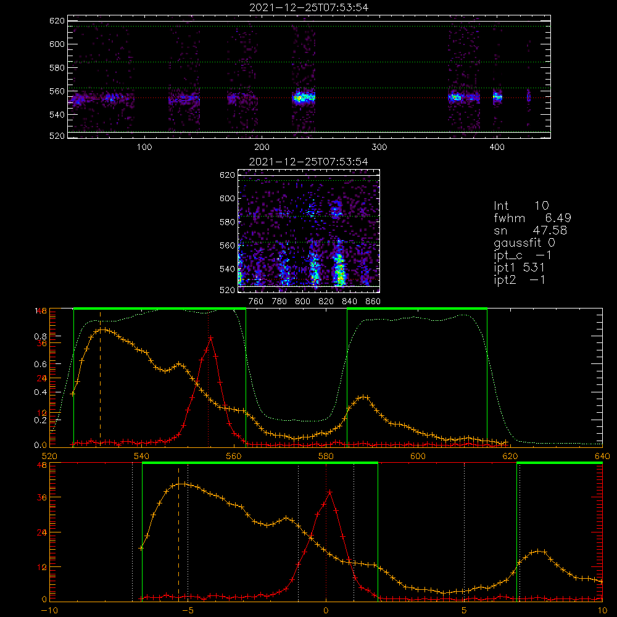Click the orange secondary peak near 588 in third plot
The height and width of the screenshot is (617, 617).
(x=365, y=397)
